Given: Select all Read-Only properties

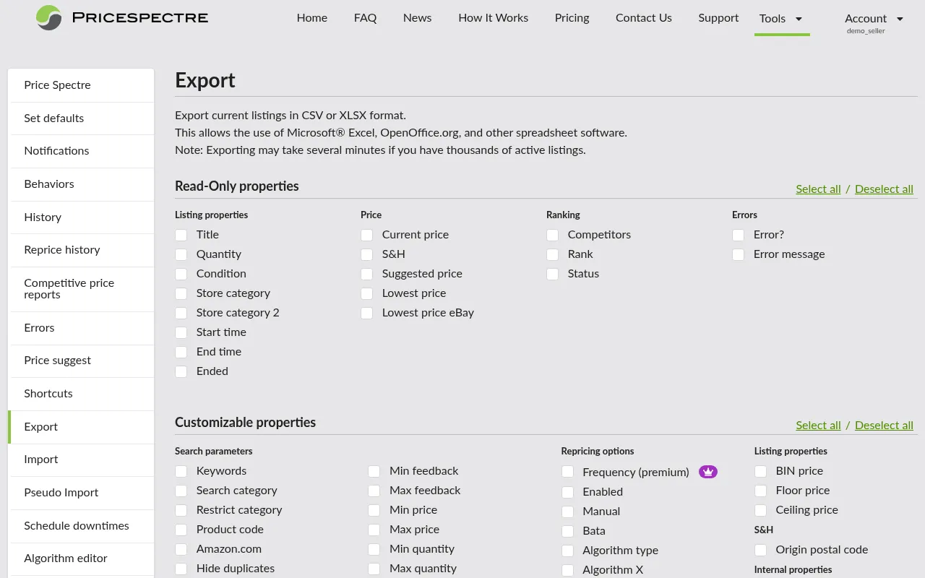Looking at the screenshot, I should coord(818,189).
